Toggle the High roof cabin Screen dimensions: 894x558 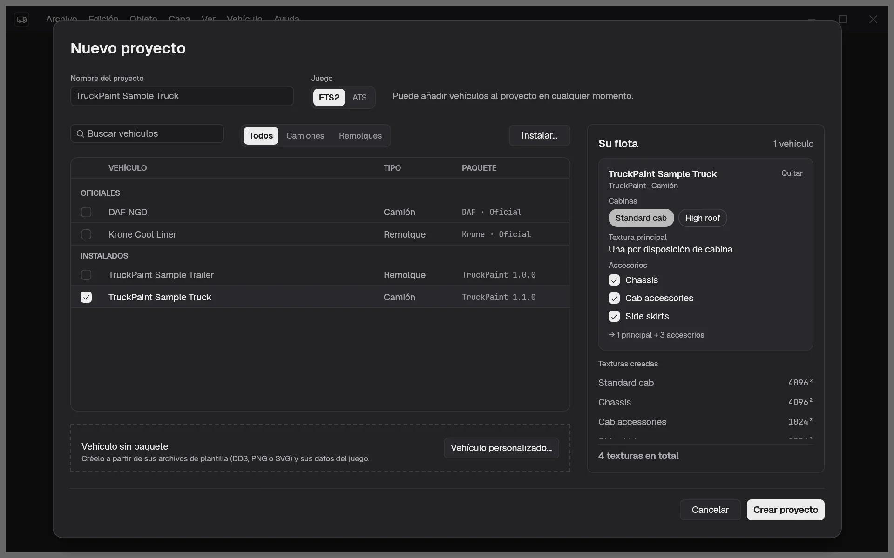pos(703,218)
